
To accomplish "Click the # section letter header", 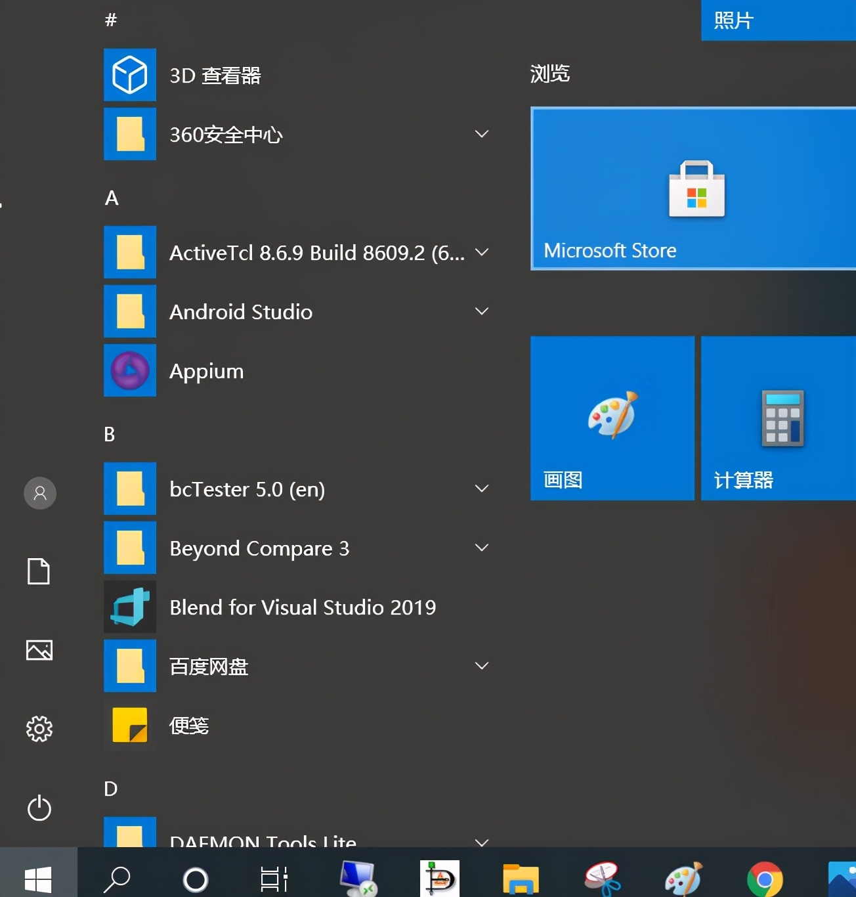I will (111, 20).
